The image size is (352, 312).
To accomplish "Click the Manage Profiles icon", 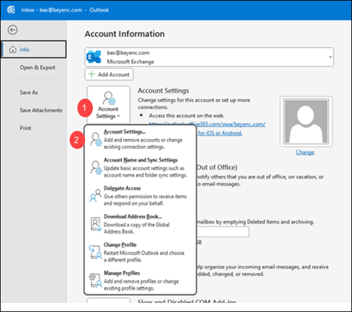I will (95, 280).
